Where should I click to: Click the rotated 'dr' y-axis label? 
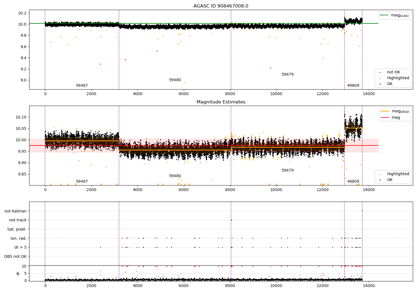tap(18, 273)
